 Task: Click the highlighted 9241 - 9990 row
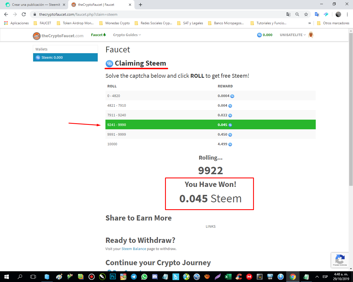pos(211,125)
